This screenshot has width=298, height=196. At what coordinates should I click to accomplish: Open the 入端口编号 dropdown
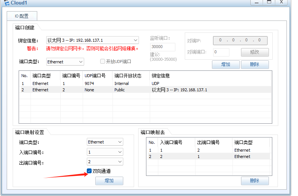coord(105,152)
